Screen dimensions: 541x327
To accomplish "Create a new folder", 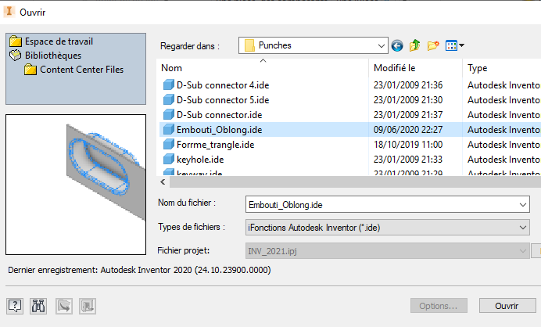I will point(433,45).
